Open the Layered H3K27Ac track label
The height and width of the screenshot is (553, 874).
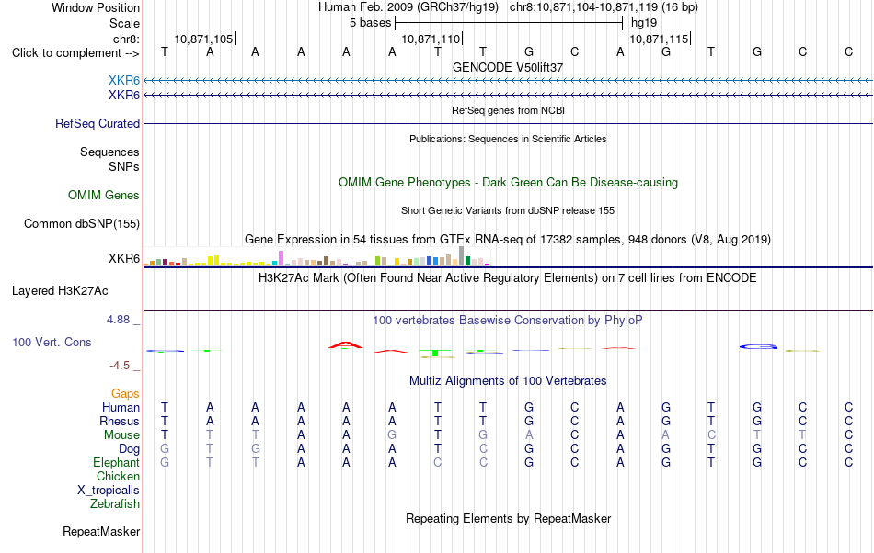60,291
